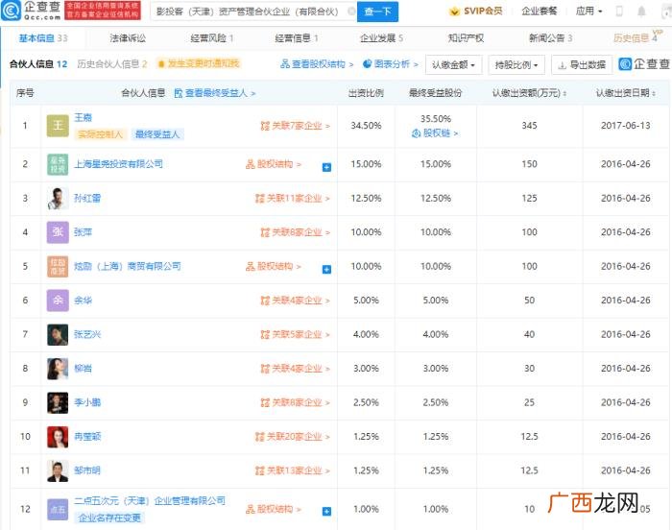Viewport: 672px width, 530px height.
Task: Select the 合伙人信息 12 sub-tab
Action: 38,64
